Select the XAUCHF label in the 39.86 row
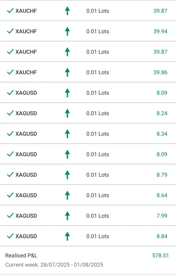The width and height of the screenshot is (176, 275). coord(26,72)
